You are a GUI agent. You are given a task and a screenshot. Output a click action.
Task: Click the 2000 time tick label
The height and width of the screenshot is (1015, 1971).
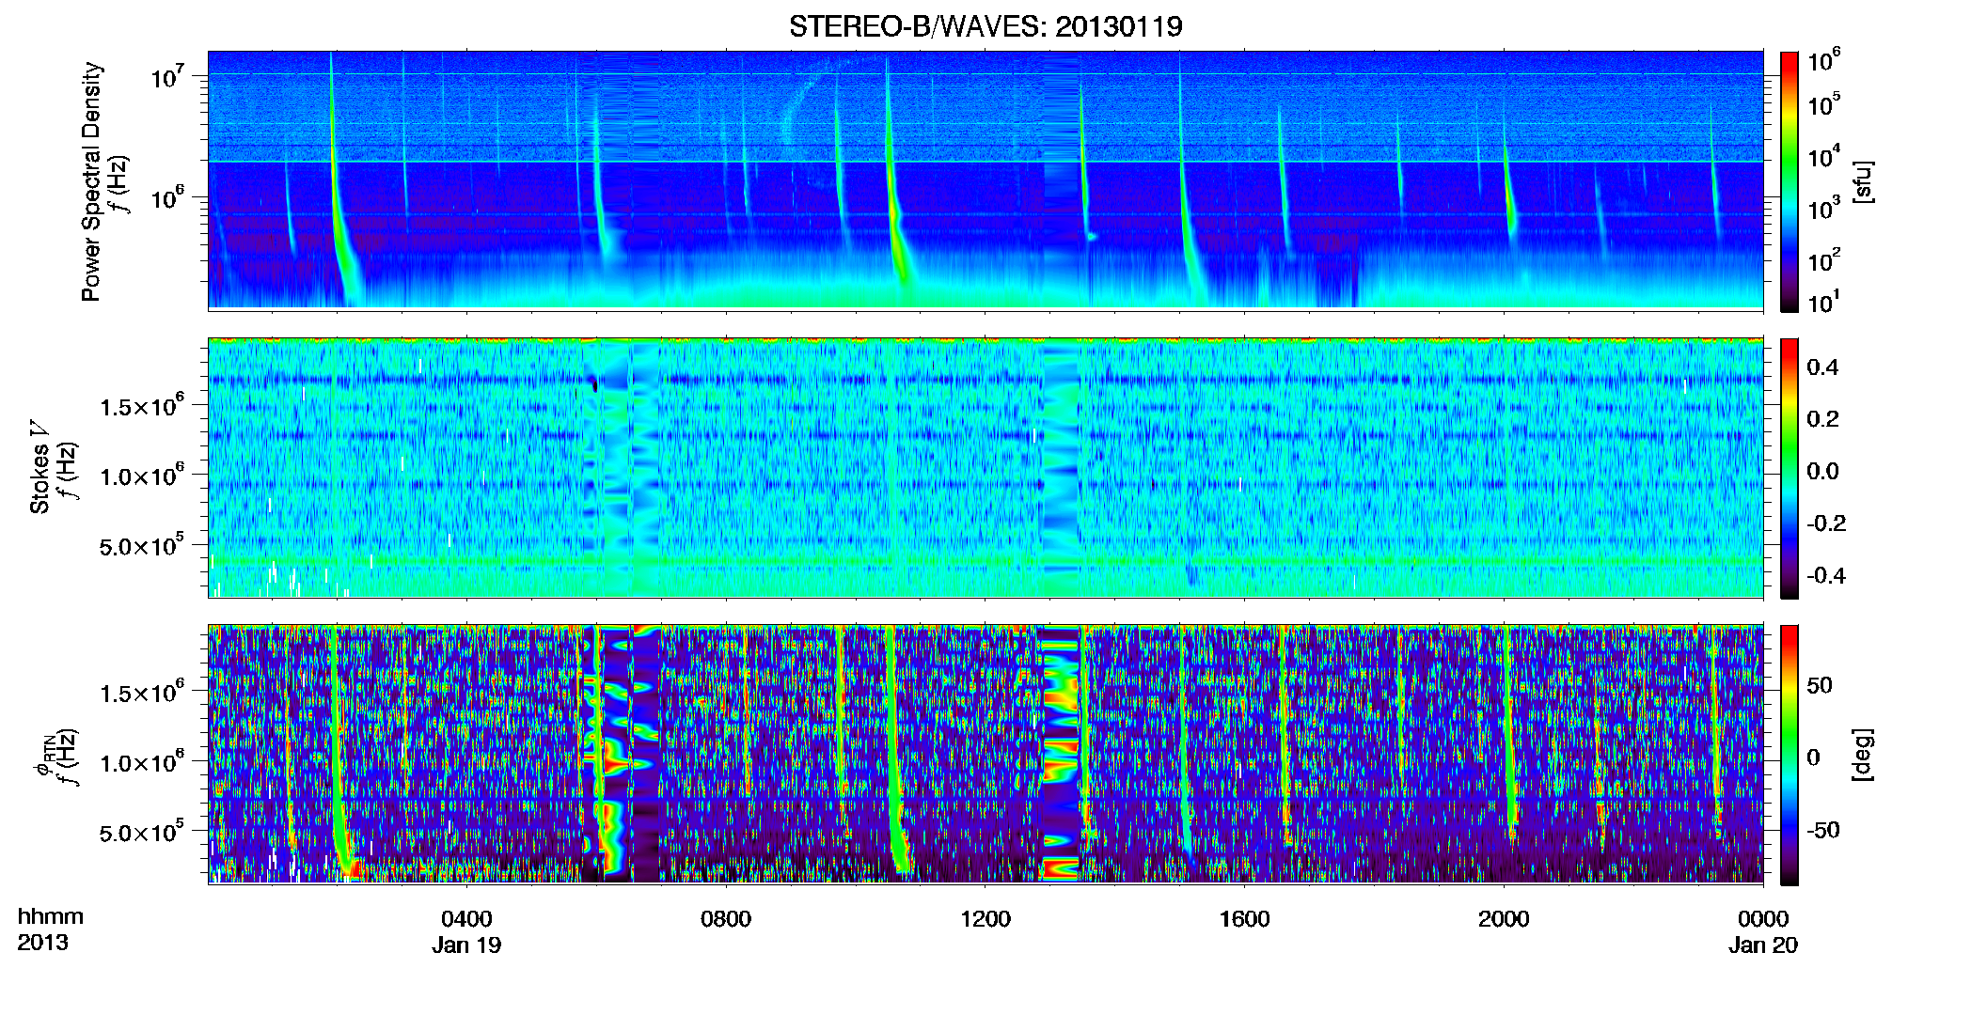tap(1504, 919)
